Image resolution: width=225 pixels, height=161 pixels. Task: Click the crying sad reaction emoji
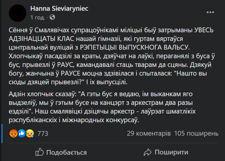(x=30, y=133)
